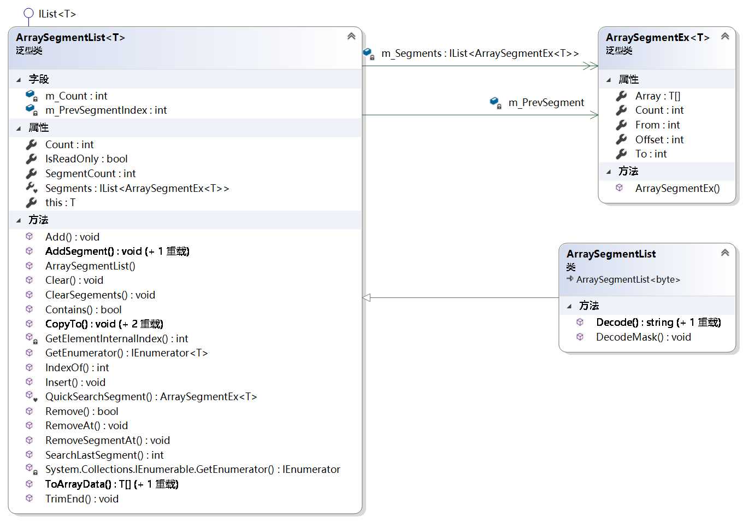Screen dimensions: 743x521
Task: Click the Clear() method icon
Action: click(x=30, y=280)
